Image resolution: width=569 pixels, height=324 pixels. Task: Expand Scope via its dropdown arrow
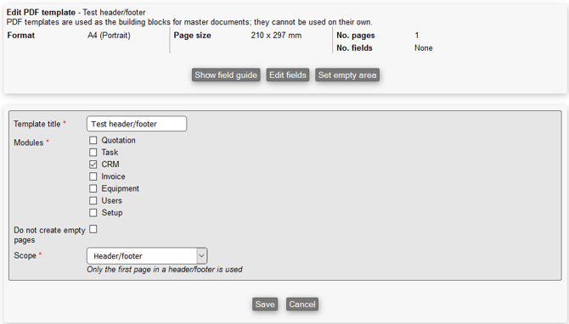202,256
